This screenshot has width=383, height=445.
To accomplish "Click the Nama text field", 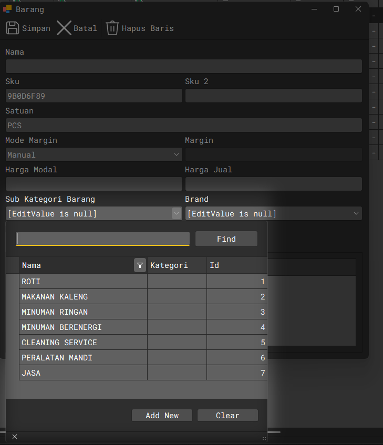I will coord(183,66).
